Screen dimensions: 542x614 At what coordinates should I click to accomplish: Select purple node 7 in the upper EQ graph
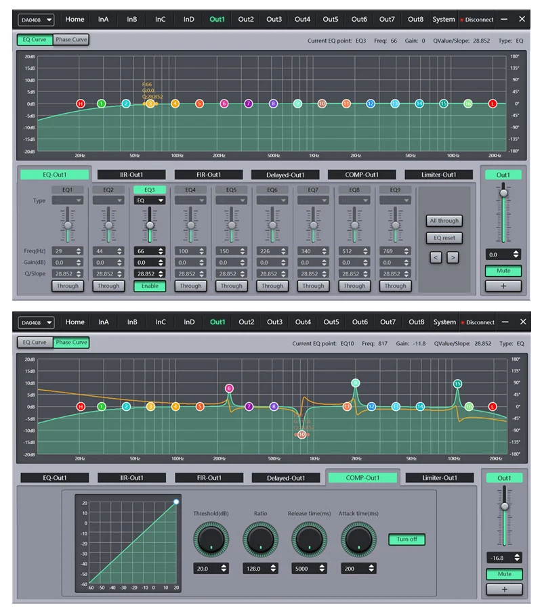249,104
